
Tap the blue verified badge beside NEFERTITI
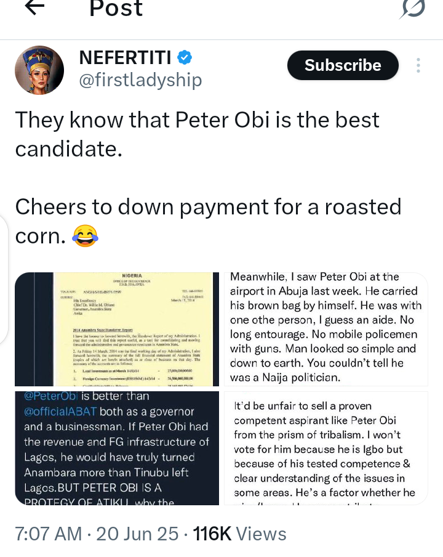185,58
